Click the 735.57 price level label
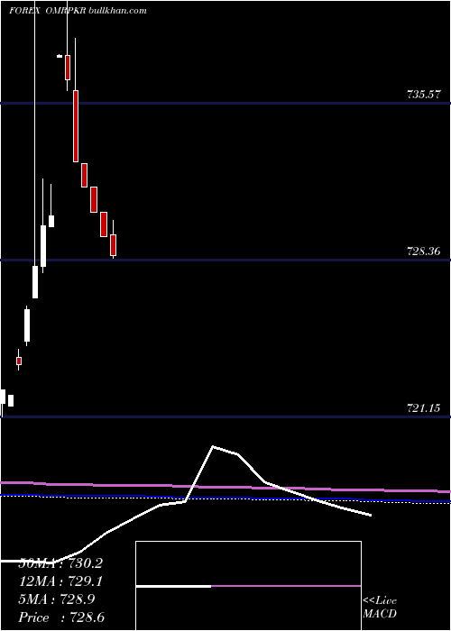This screenshot has width=451, height=631. point(424,95)
